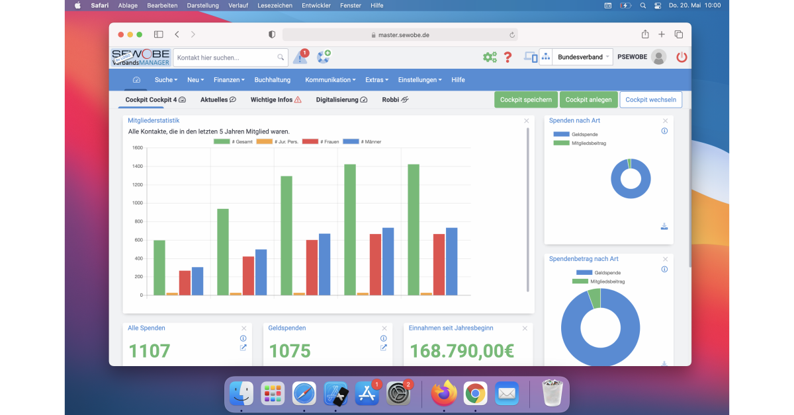This screenshot has height=415, width=794.
Task: Open external link icon on Geldspenden card
Action: pos(384,348)
